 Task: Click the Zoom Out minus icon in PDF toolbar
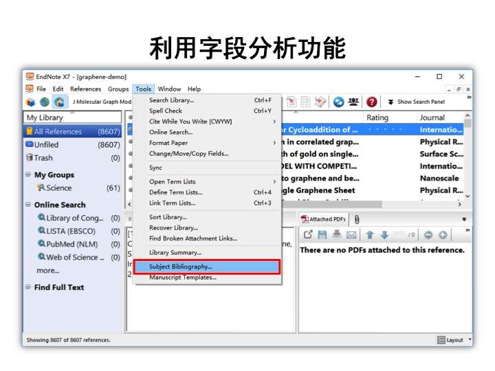pos(428,235)
